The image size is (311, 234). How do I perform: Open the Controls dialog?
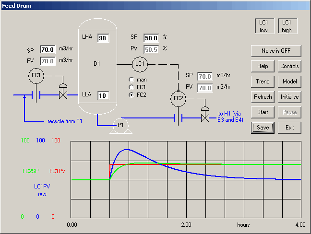(289, 66)
